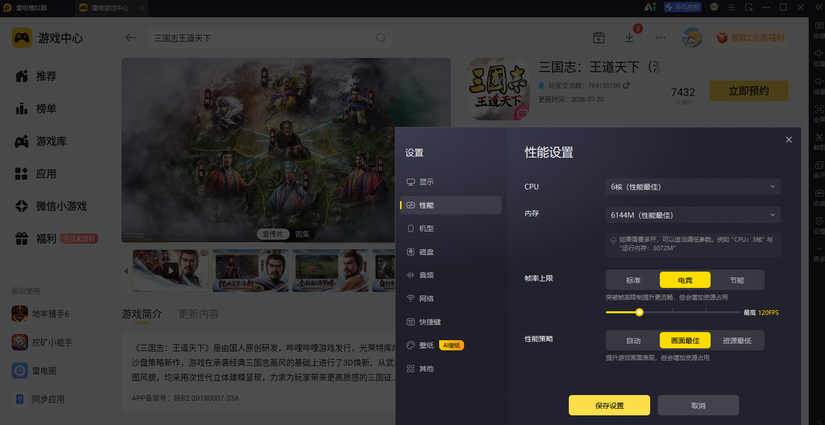Close the 雷电游戏中心 tab
Viewport: 825px width, 425px height.
(x=142, y=8)
